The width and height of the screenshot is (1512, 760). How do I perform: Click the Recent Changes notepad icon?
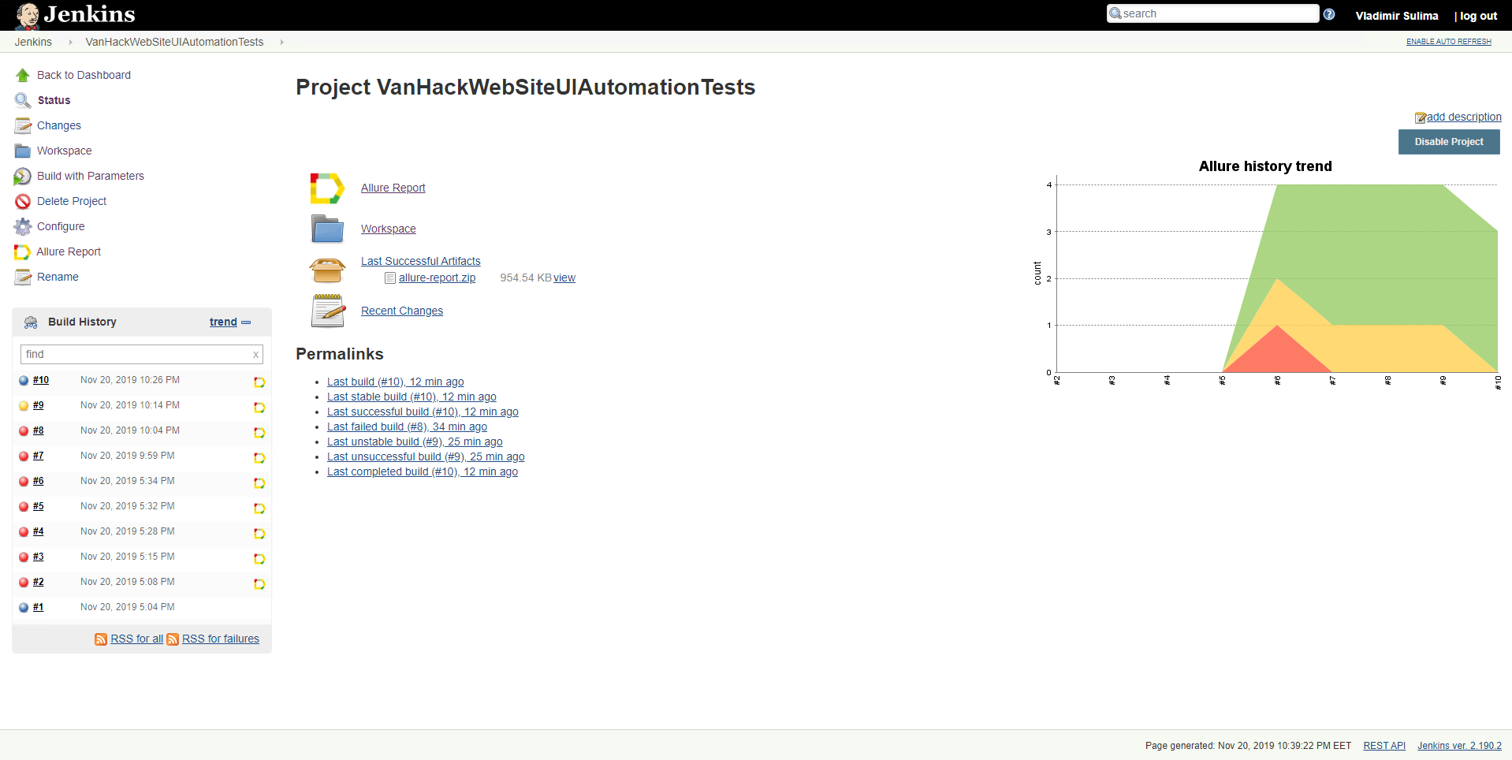coord(327,311)
